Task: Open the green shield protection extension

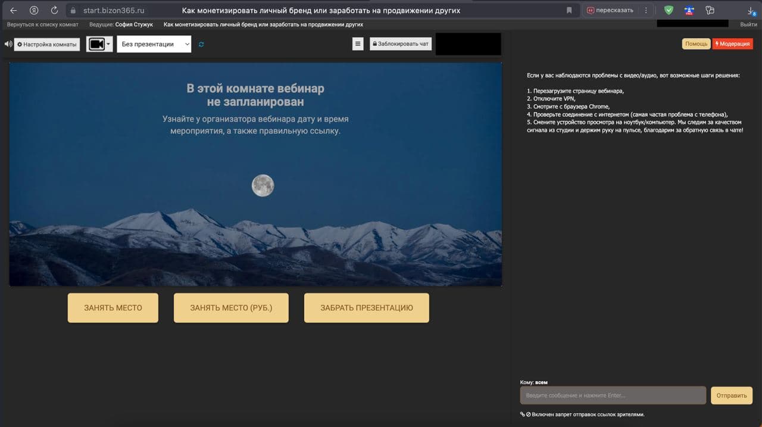Action: click(x=669, y=10)
